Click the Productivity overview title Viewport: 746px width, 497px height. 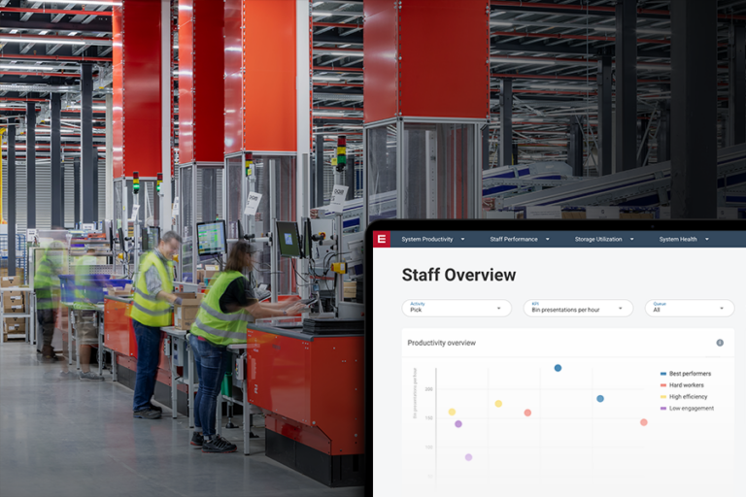[x=442, y=343]
